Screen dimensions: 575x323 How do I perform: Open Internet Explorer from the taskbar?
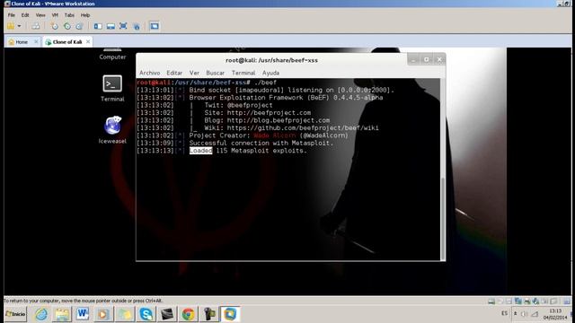pyautogui.click(x=41, y=314)
